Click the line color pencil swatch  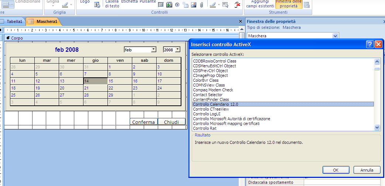pyautogui.click(x=212, y=5)
